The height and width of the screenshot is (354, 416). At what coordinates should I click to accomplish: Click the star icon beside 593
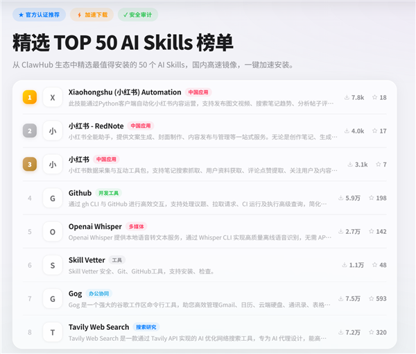(372, 298)
